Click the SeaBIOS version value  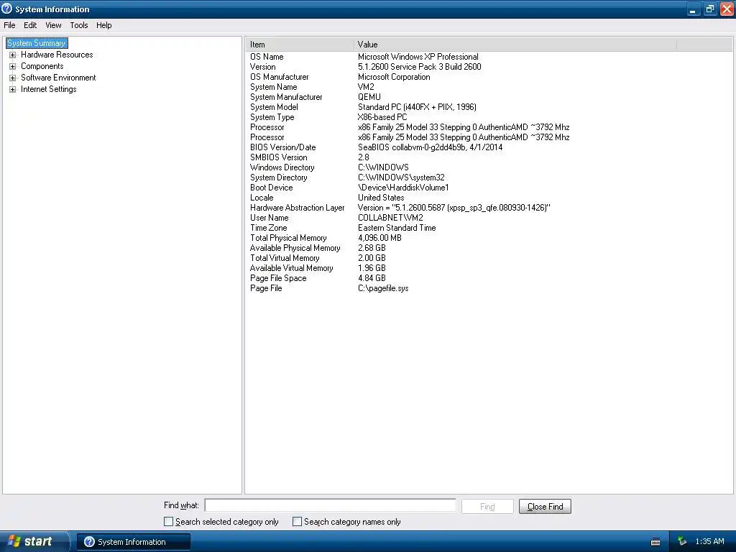430,147
